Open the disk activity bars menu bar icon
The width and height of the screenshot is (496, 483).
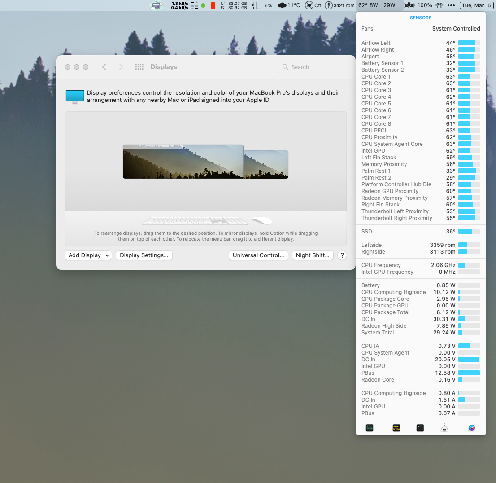pyautogui.click(x=195, y=5)
